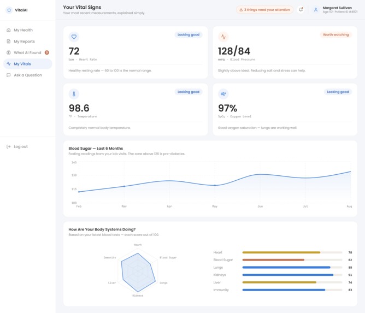Click the 128/84 blood pressure reading

coord(234,51)
